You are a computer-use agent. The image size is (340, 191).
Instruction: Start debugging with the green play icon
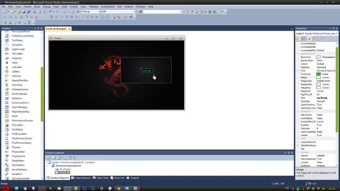(78, 12)
